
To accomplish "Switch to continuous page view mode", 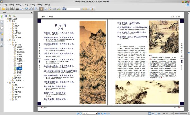I will point(153,113).
